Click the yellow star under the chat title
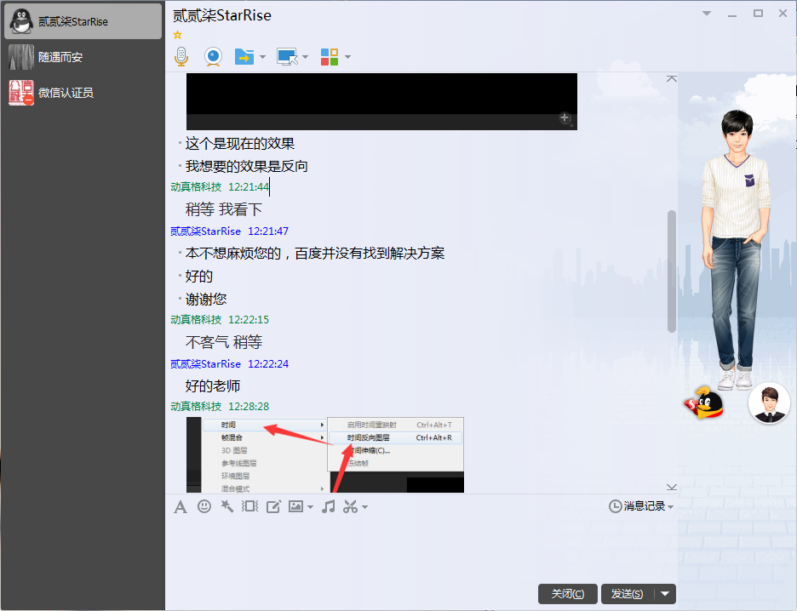The image size is (797, 611). (177, 35)
